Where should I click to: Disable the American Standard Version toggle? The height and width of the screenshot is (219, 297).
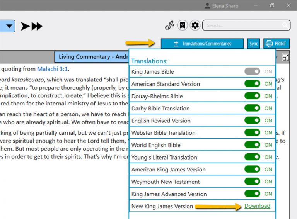(x=252, y=84)
